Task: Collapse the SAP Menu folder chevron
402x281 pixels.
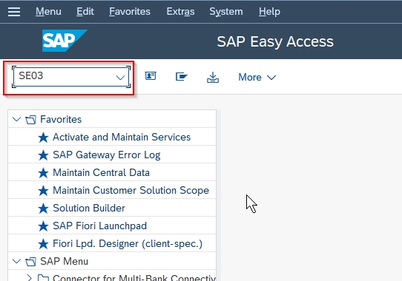Action: point(16,261)
